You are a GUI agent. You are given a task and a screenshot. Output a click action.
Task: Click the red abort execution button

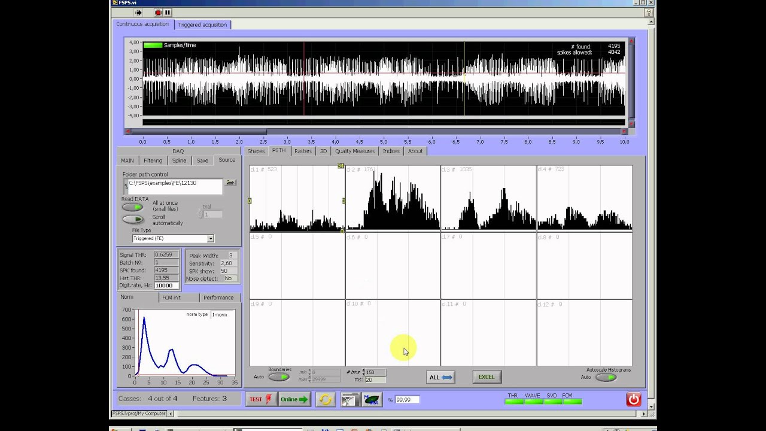tap(158, 12)
